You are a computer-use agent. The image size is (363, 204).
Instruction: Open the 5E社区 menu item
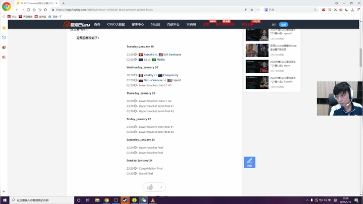pos(156,24)
